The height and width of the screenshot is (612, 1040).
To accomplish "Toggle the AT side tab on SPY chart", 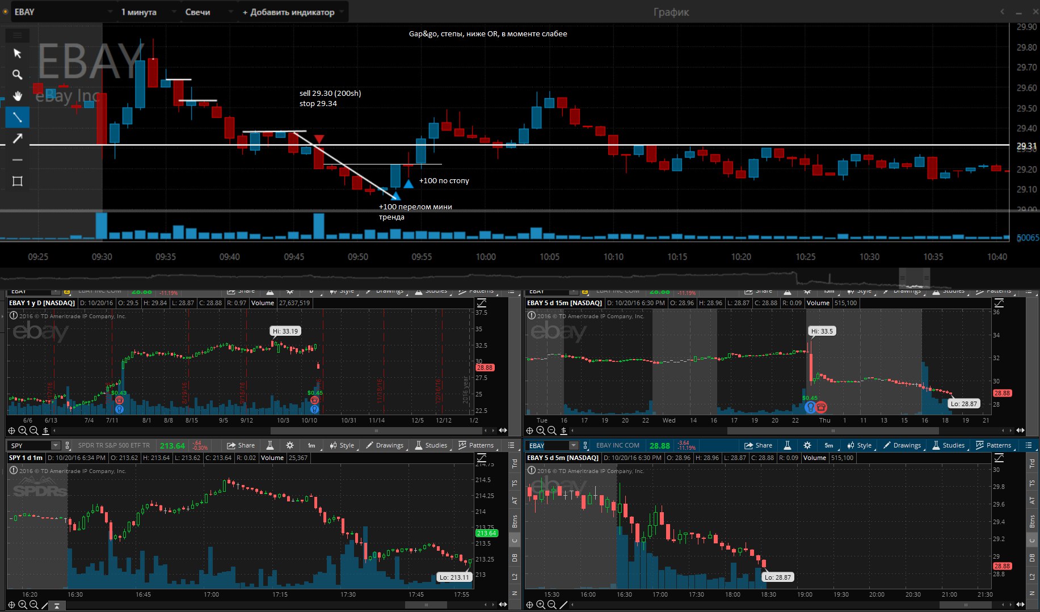I will [x=515, y=501].
